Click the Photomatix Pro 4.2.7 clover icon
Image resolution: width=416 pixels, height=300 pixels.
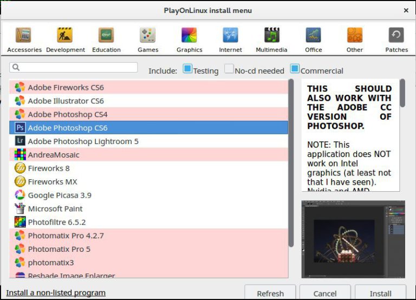(x=20, y=235)
